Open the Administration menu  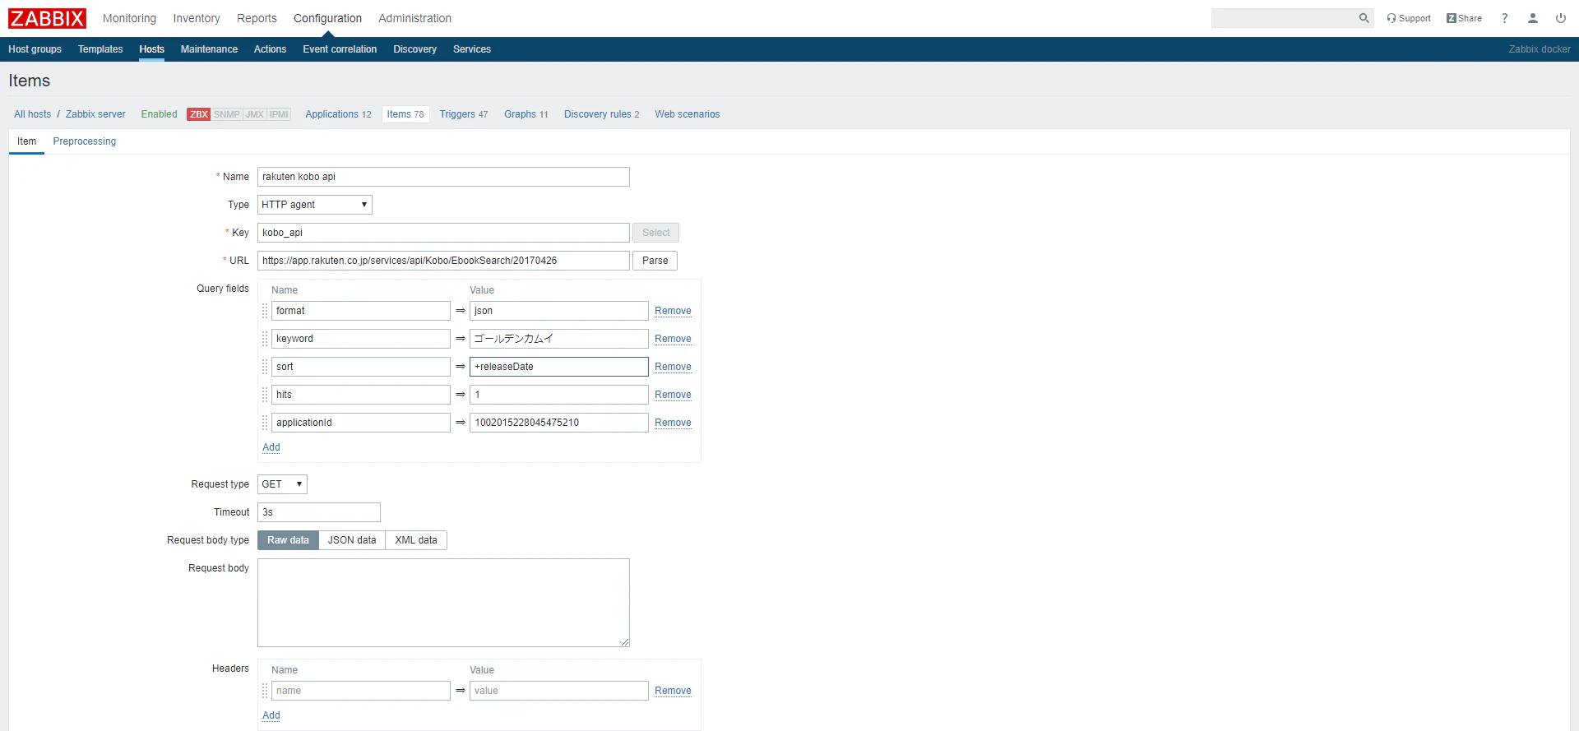pyautogui.click(x=414, y=18)
